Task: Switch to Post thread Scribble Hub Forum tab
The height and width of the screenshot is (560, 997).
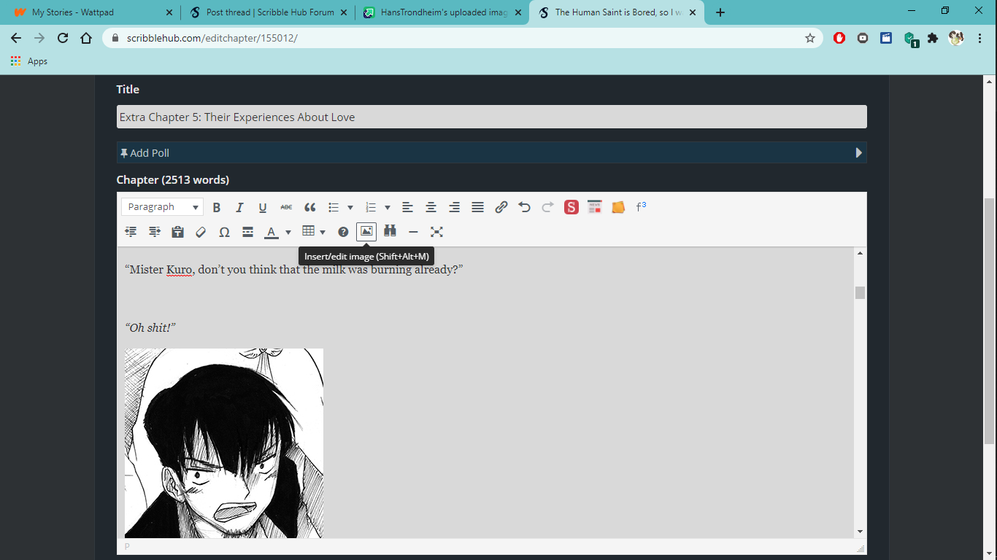Action: (x=268, y=12)
